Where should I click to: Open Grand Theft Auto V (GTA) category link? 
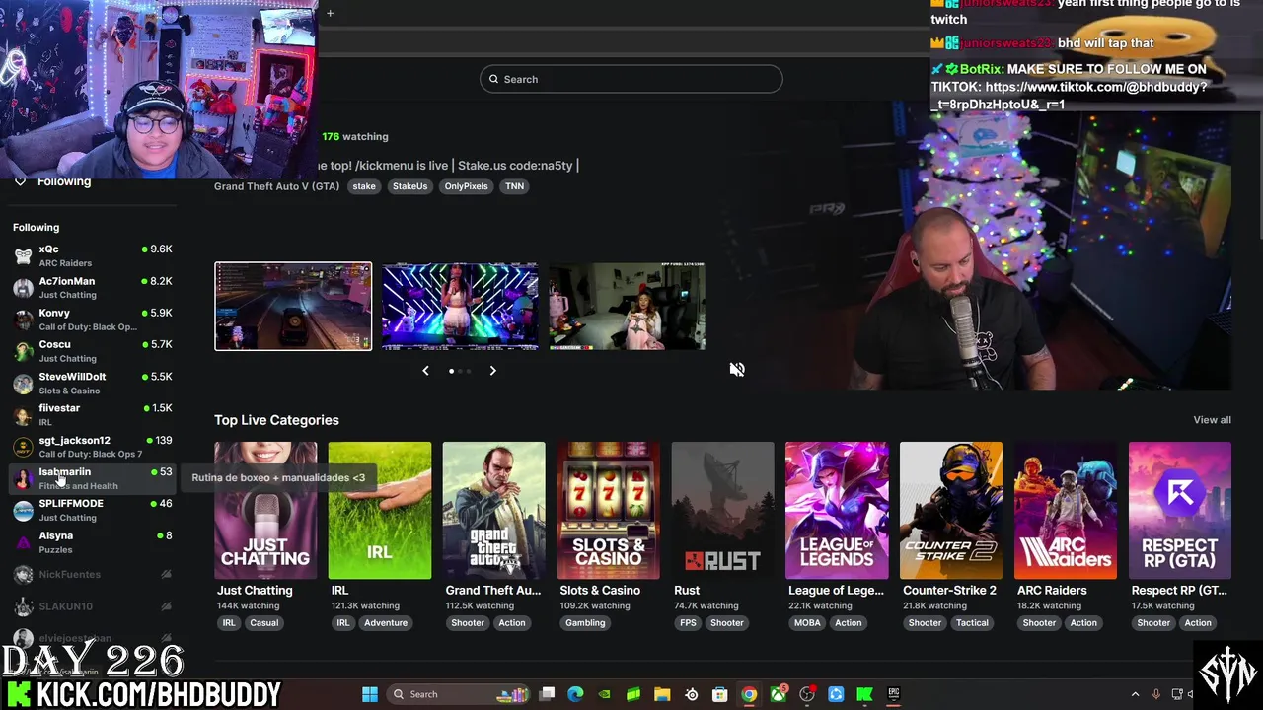coord(276,186)
